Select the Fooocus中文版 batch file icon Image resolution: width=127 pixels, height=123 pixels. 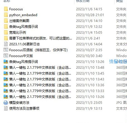click(x=6, y=56)
